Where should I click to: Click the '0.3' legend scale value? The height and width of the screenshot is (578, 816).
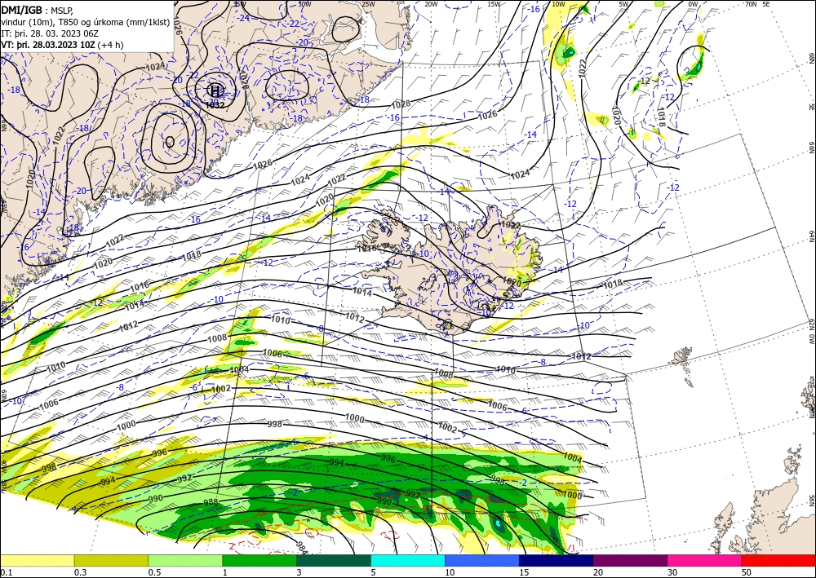[80, 572]
